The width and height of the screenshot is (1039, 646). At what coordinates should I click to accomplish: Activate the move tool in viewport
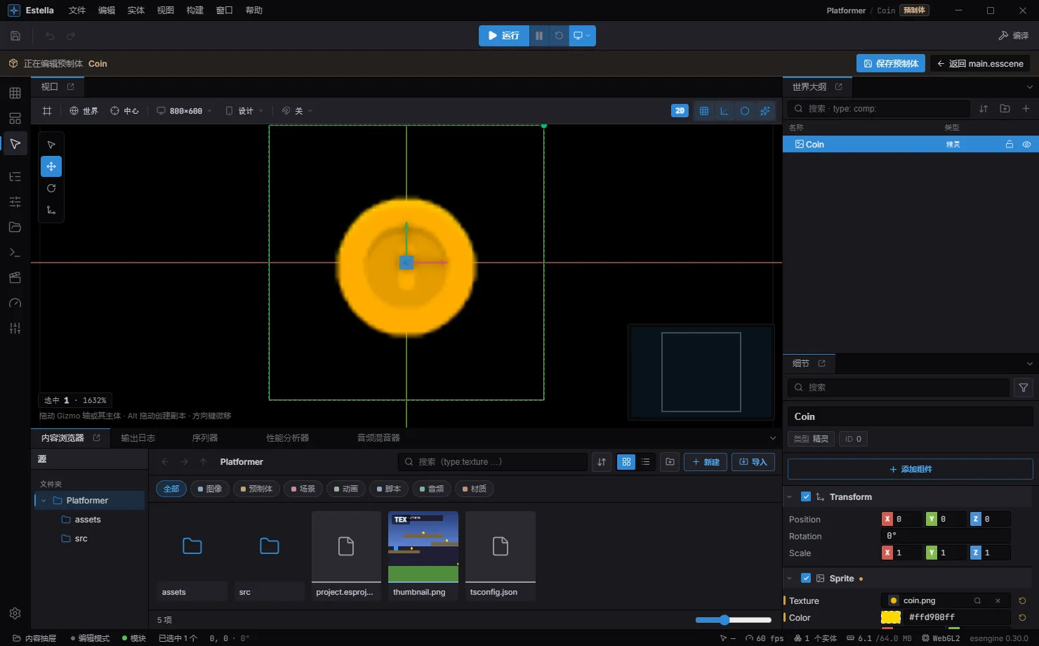tap(51, 166)
